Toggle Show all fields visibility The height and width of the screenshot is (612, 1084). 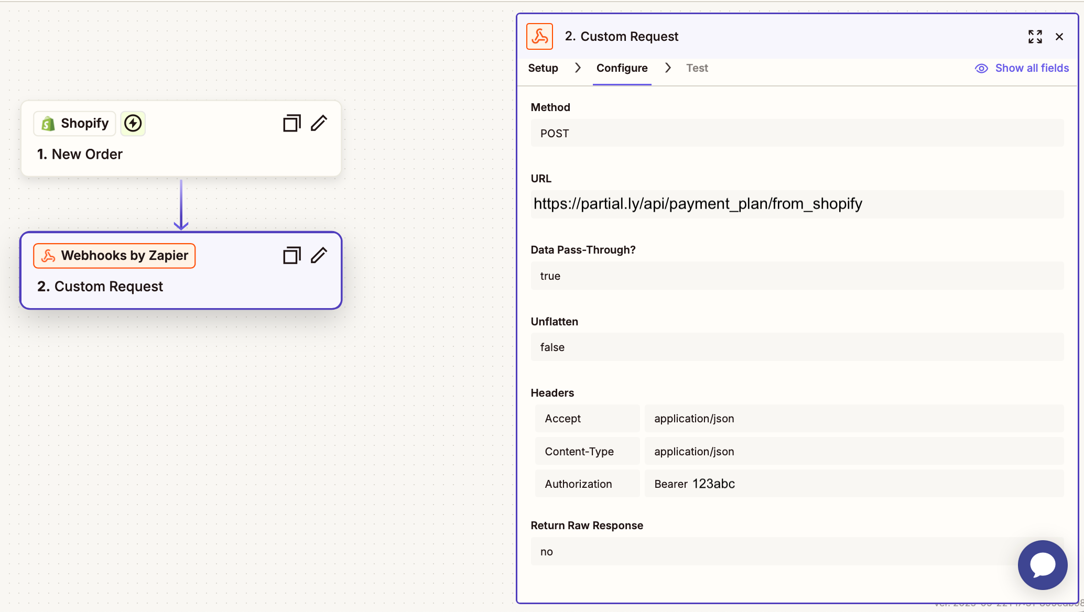pyautogui.click(x=1021, y=68)
